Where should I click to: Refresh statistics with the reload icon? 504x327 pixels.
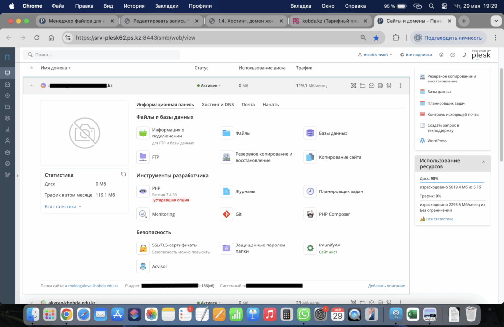[x=124, y=174]
